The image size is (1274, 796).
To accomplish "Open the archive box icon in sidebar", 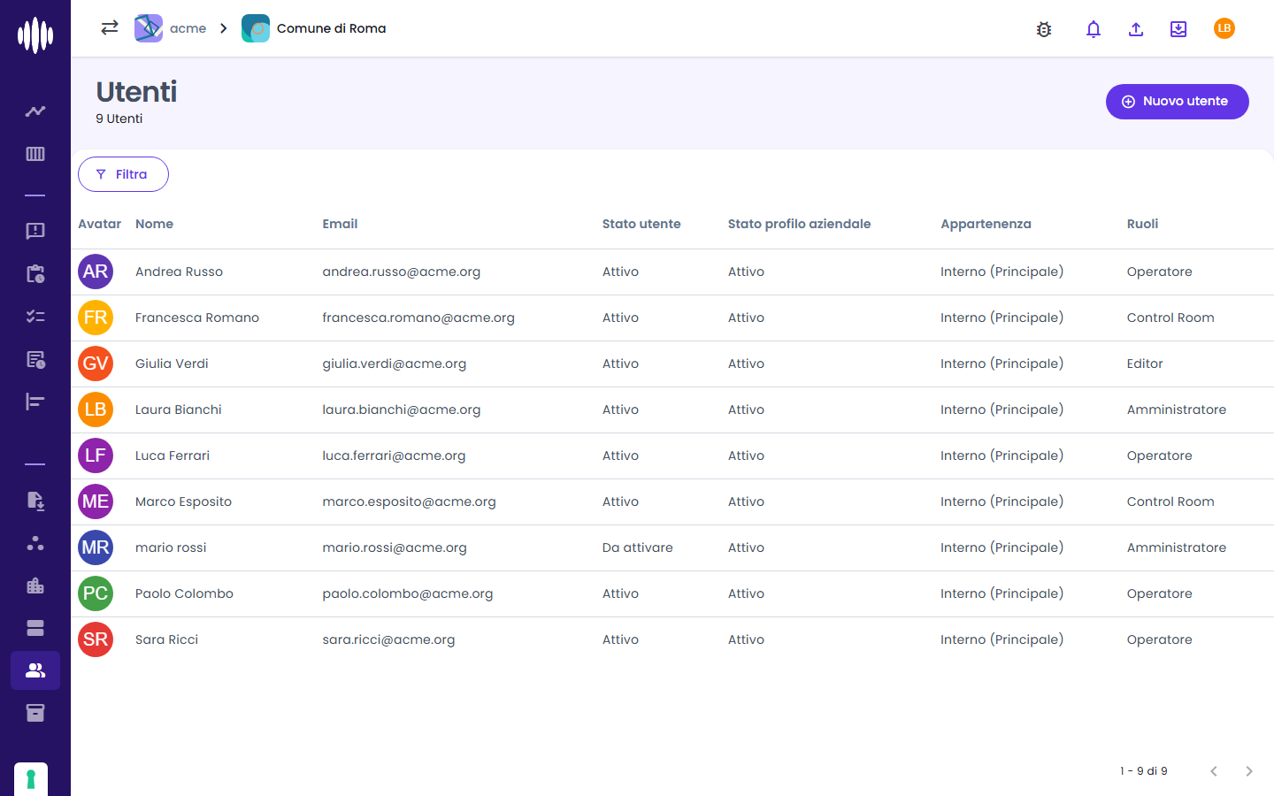I will (x=35, y=713).
